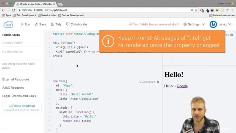Click the el: '#app' code line
236x133 pixels.
pos(65,85)
